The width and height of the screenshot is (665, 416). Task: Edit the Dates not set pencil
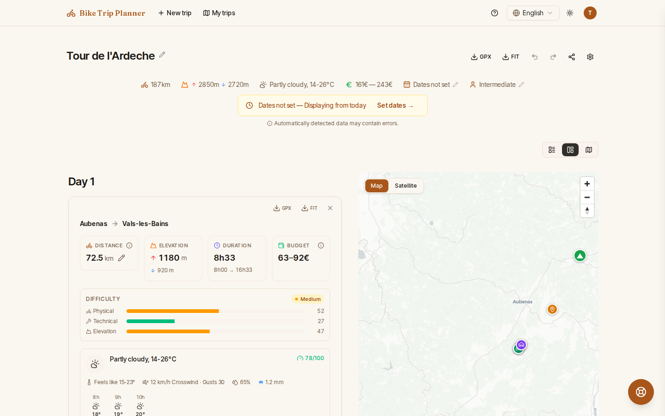tap(455, 85)
